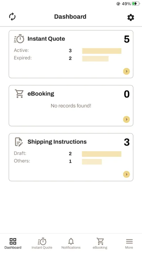This screenshot has height=253, width=142.
Task: Switch to the Instant Quote bottom tab
Action: 42,244
